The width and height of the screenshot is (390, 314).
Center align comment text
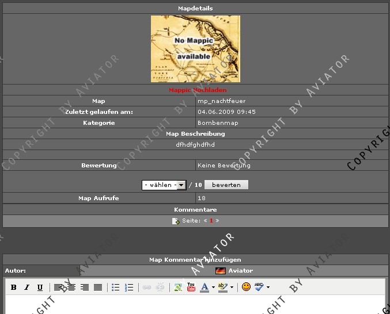pyautogui.click(x=71, y=287)
